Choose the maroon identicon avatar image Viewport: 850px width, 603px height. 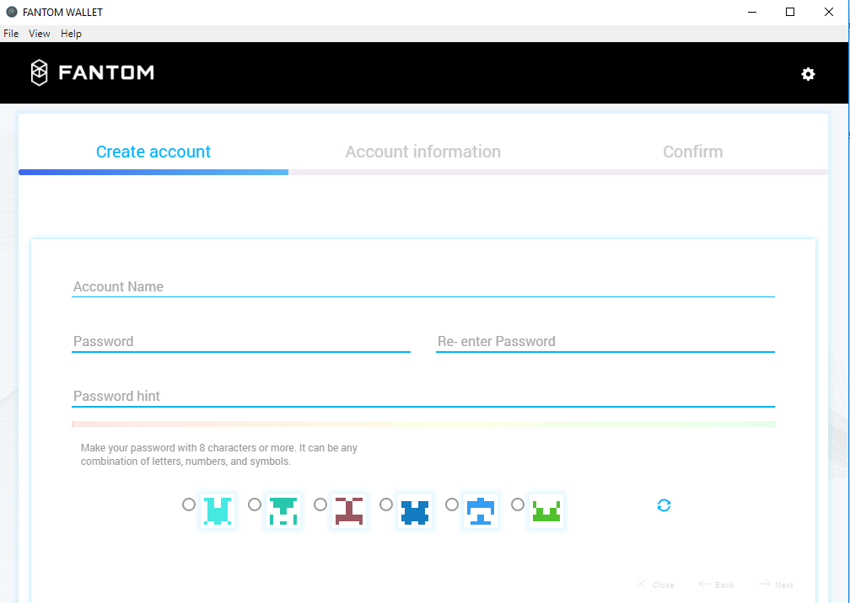(x=349, y=511)
